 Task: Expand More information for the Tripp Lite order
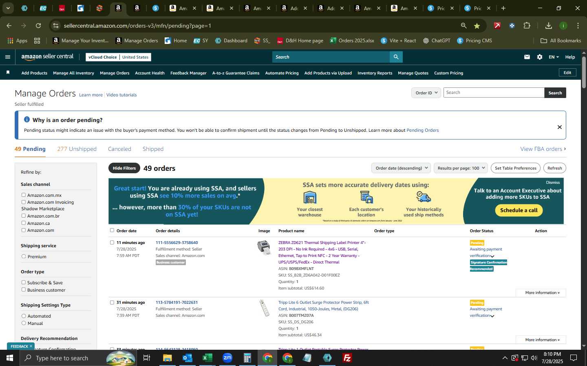tap(541, 340)
